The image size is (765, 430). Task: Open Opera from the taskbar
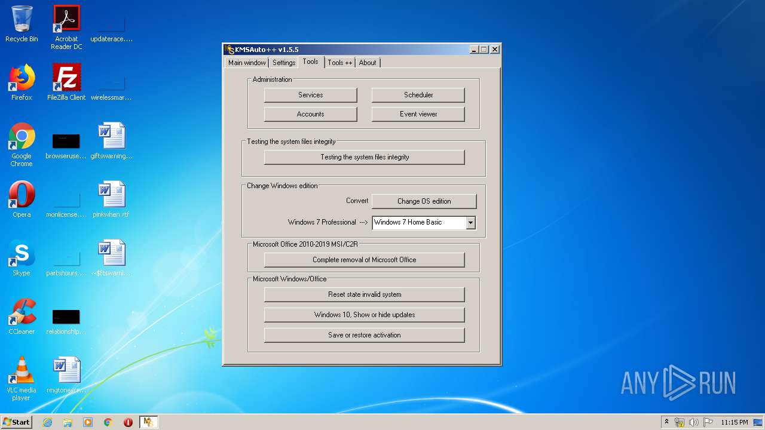tap(128, 422)
